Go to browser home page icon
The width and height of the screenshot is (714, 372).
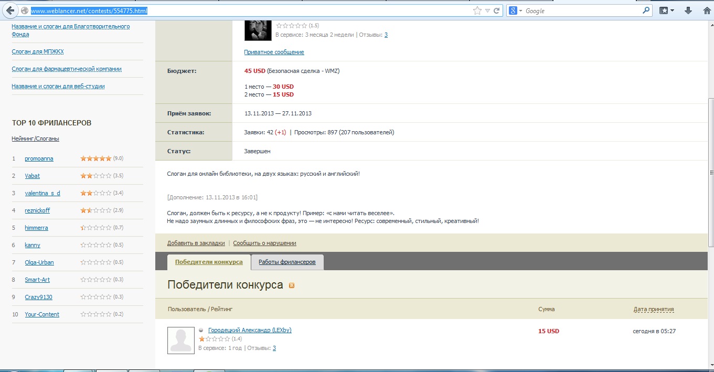coord(707,10)
